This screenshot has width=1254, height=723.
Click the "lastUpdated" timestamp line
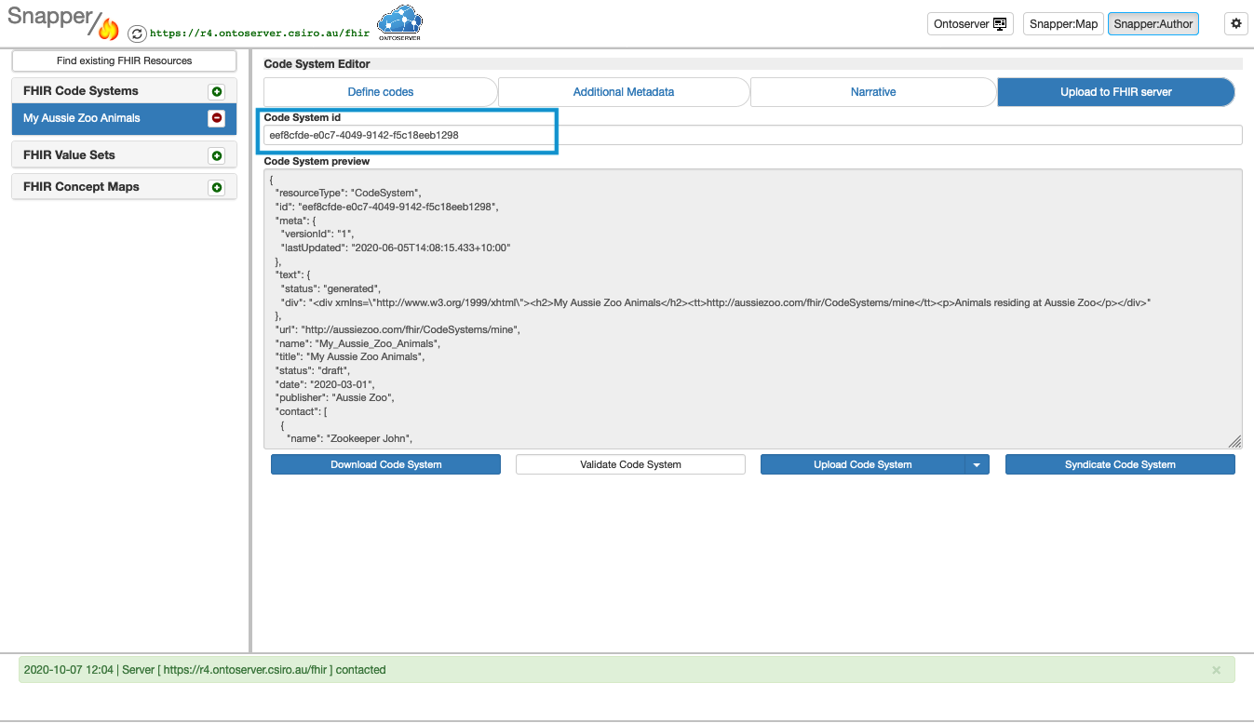tap(396, 248)
